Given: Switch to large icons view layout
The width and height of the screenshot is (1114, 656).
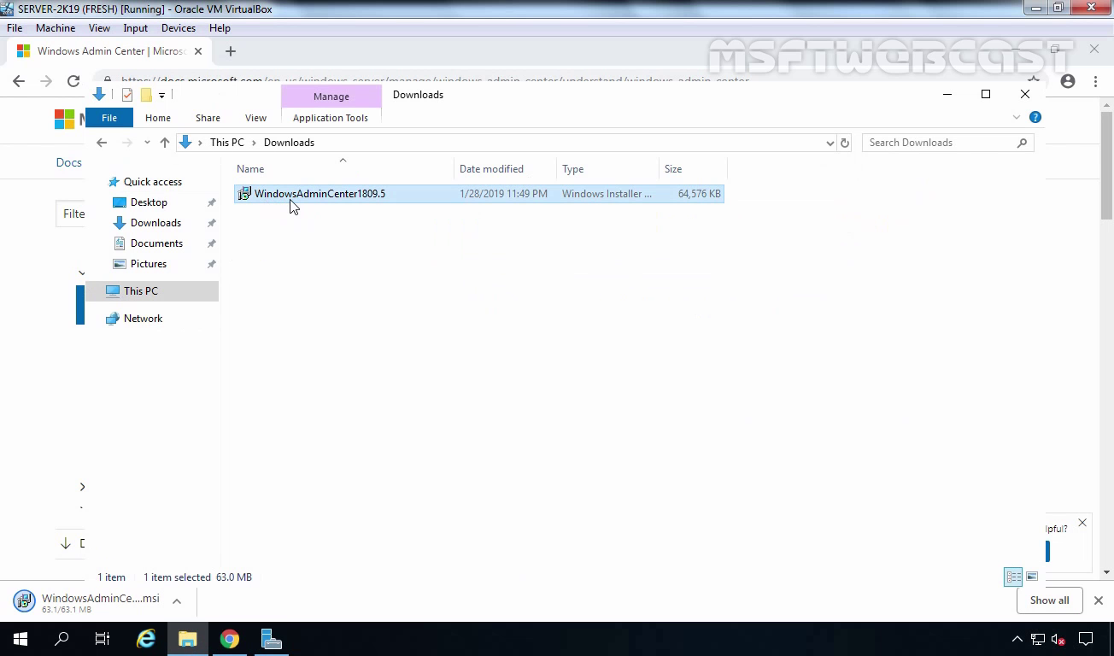Looking at the screenshot, I should (x=1032, y=577).
